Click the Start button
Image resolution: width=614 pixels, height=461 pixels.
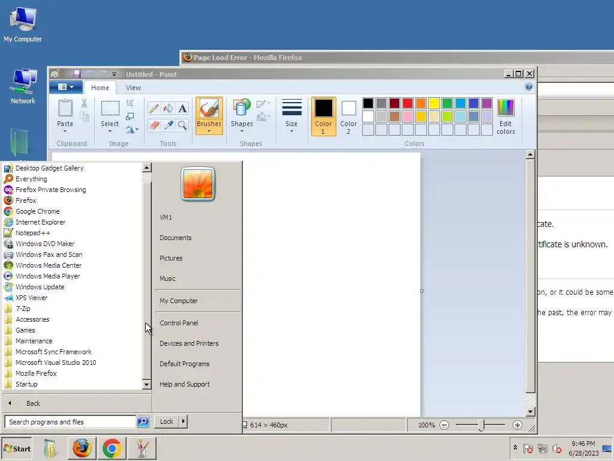[x=16, y=449]
